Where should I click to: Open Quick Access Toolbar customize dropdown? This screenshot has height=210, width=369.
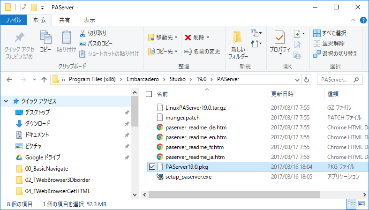coord(42,8)
